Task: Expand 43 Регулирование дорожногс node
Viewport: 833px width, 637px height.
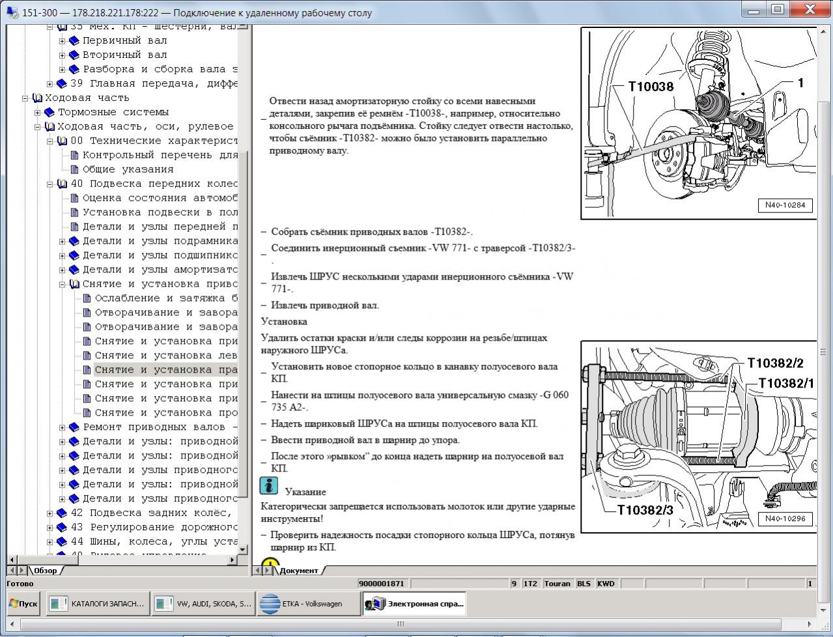Action: 50,528
